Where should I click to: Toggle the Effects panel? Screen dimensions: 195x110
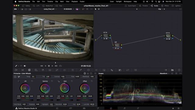click(x=165, y=6)
